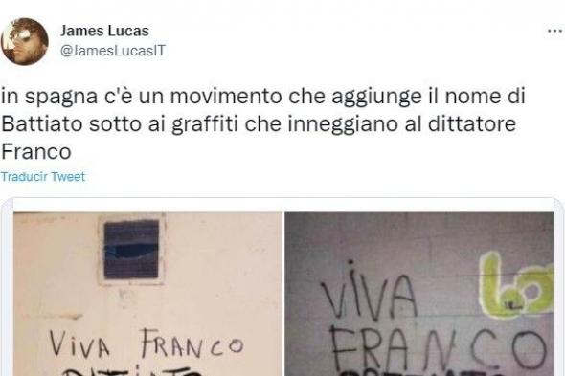Open James Lucas's round profile avatar

(x=25, y=41)
